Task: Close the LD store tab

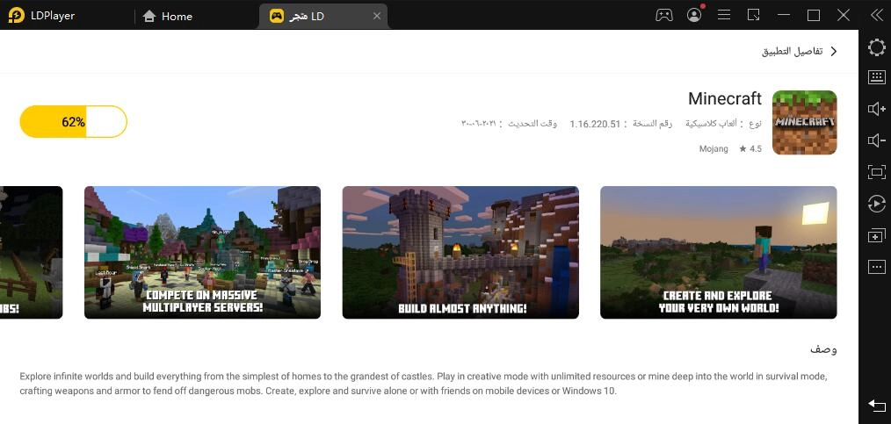Action: [x=377, y=17]
